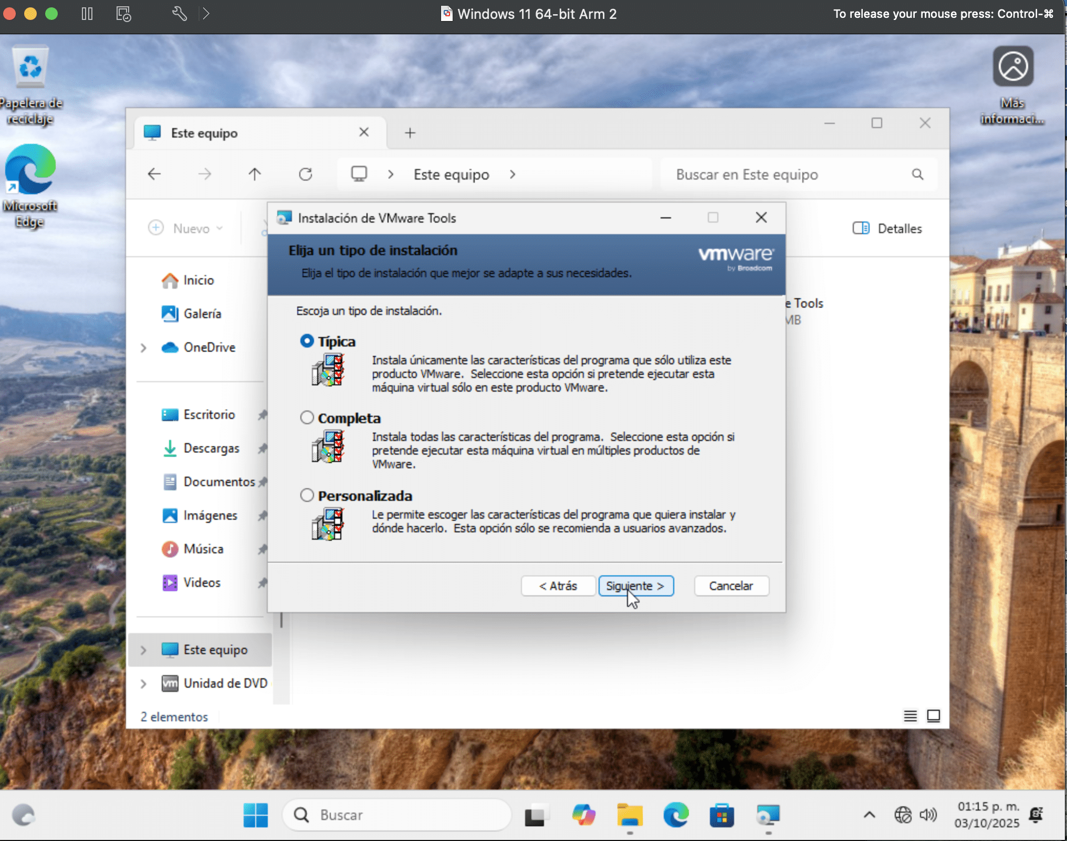
Task: Open the VMware Tools installer taskbar icon
Action: click(x=768, y=815)
